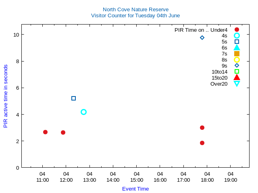Select the 8s yellow circle legend icon
Image resolution: width=258 pixels, height=193 pixels.
click(237, 60)
